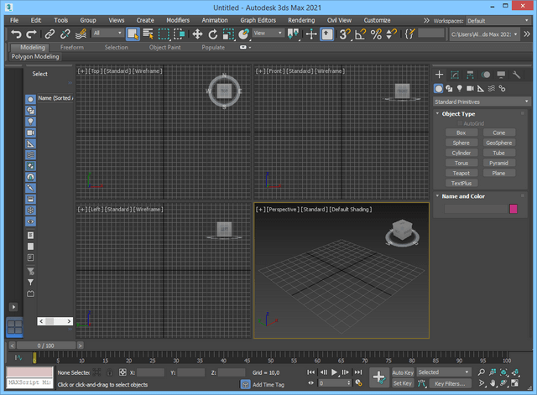The height and width of the screenshot is (395, 537).
Task: Click the Link selection chain icon
Action: tap(50, 34)
